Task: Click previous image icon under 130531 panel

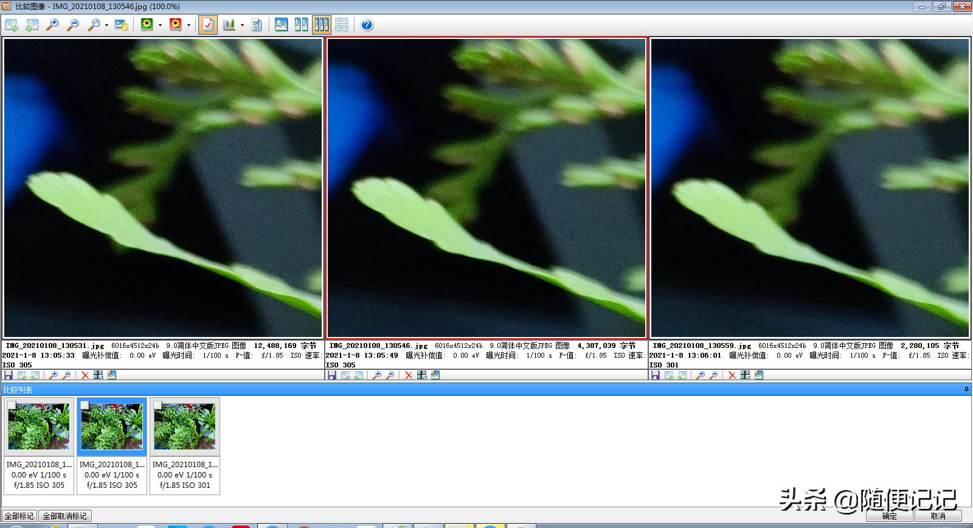Action: [22, 375]
